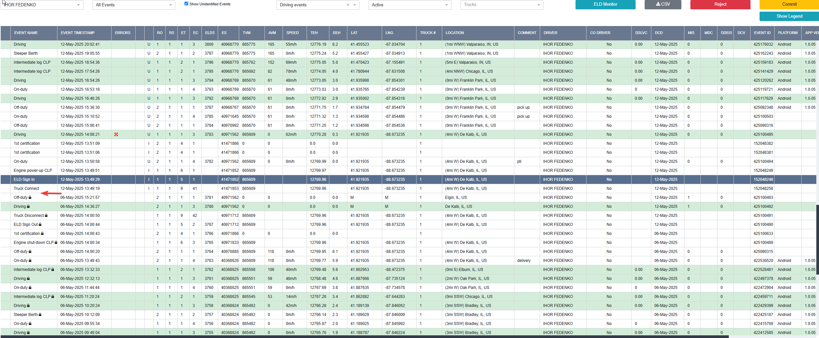819x338 pixels.
Task: Sort by EVENT TIMESTAMP column header
Action: [78, 33]
